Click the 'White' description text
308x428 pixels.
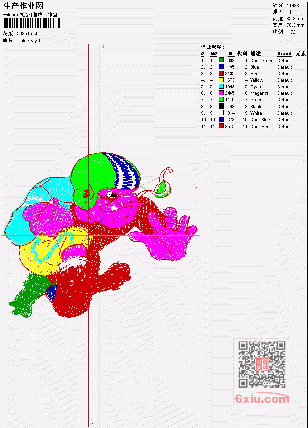[x=256, y=113]
